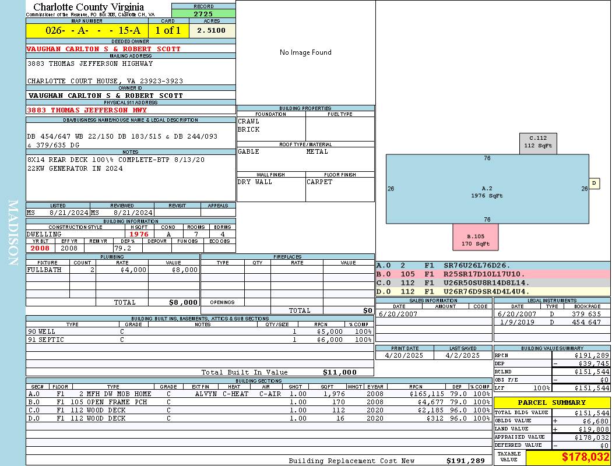Click wall finish DRY WALL

[x=255, y=182]
